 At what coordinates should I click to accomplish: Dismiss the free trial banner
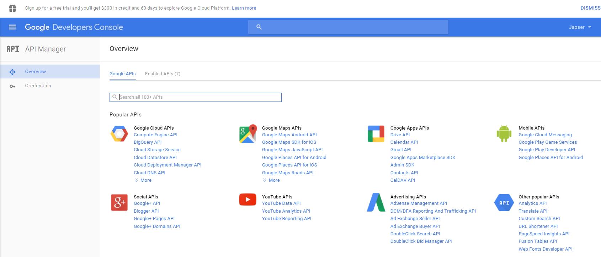click(x=590, y=8)
